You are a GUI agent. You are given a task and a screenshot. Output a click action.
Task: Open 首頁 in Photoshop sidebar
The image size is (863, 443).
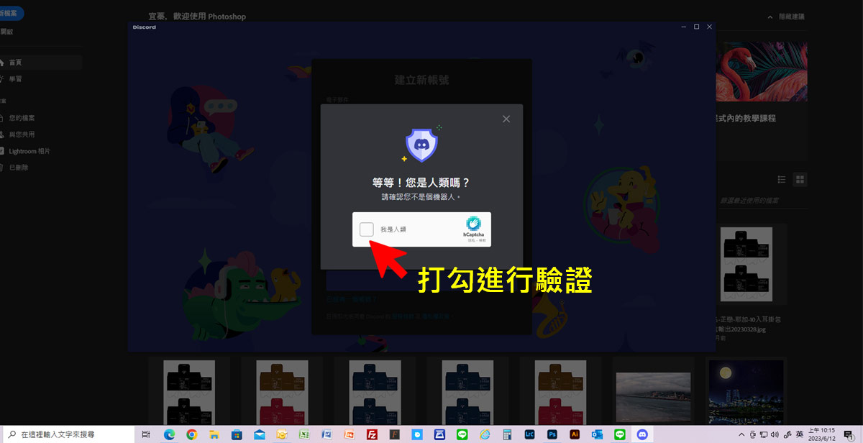tap(40, 63)
